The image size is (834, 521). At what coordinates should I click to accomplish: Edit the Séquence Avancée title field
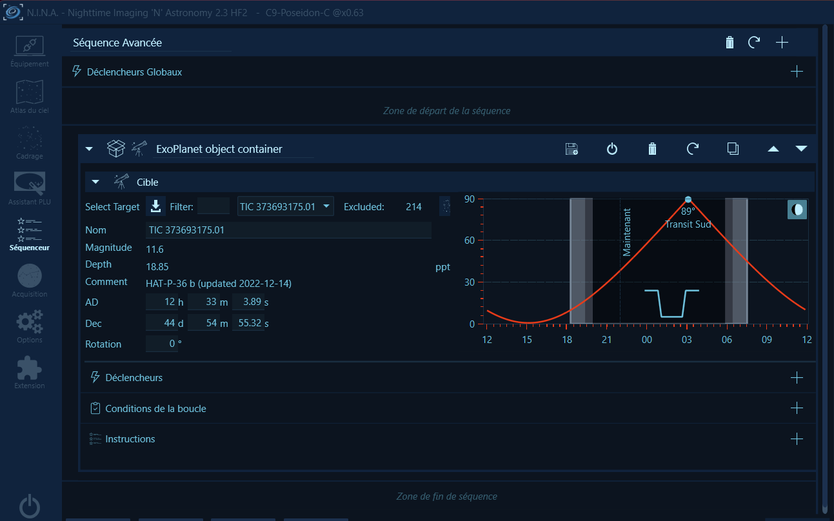tap(151, 43)
